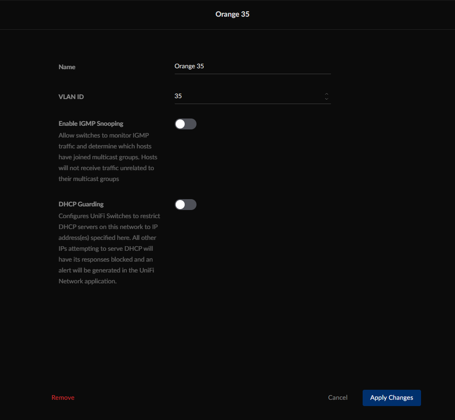Click into the VLAN ID number field
455x420 pixels.
(246, 96)
